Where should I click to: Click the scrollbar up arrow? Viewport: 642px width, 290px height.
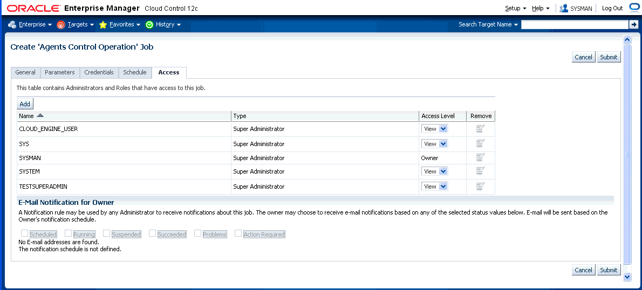pos(626,39)
